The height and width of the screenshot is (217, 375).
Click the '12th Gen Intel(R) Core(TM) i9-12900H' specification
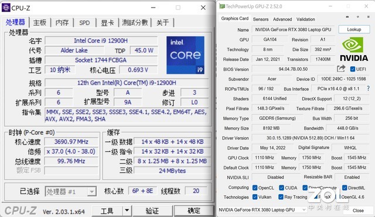click(x=127, y=83)
